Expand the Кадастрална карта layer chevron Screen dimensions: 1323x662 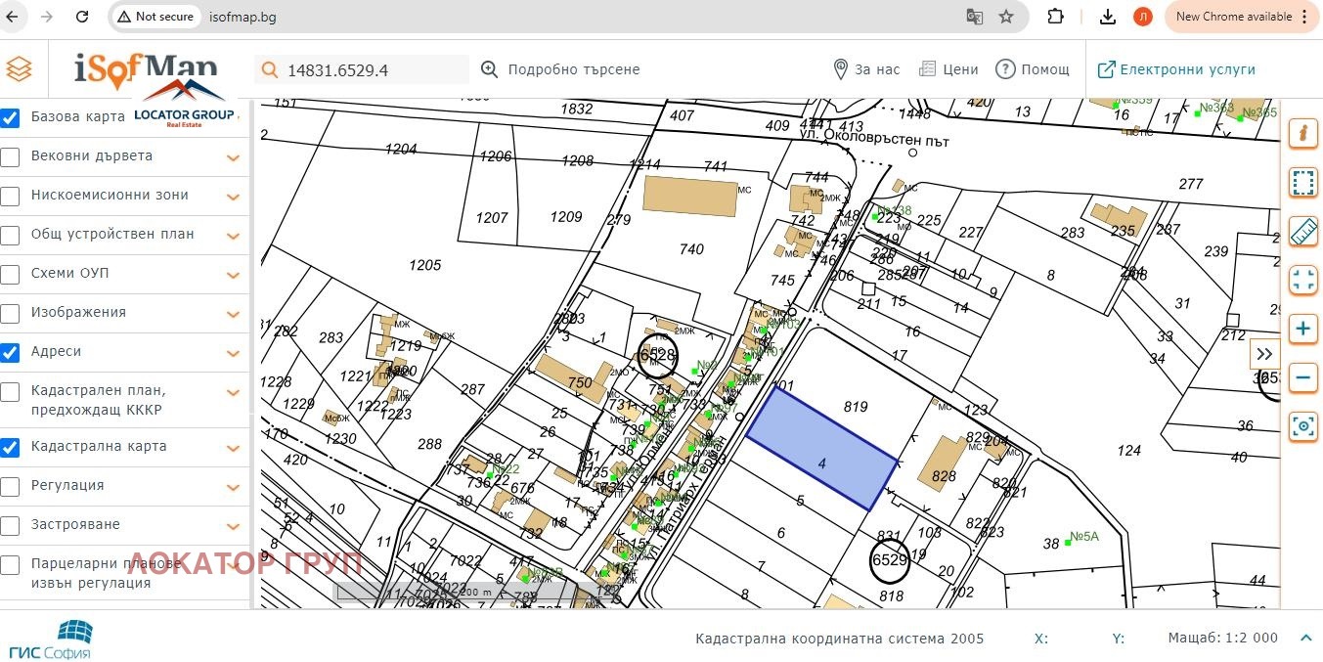click(234, 448)
